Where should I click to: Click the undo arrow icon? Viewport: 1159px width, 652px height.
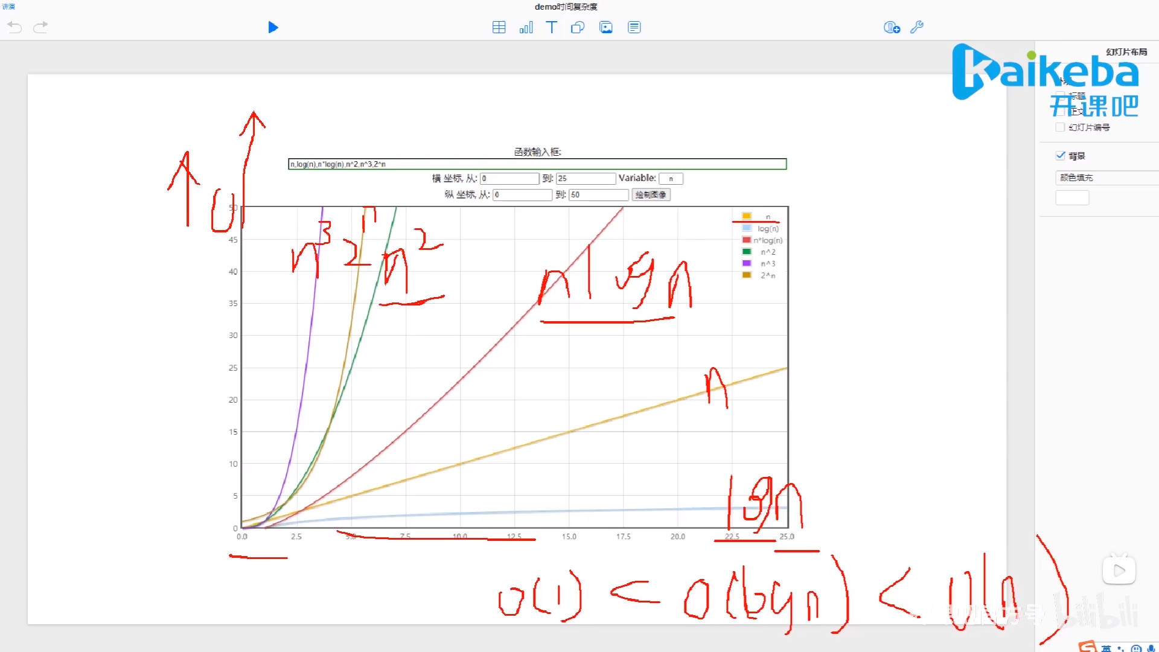click(14, 27)
